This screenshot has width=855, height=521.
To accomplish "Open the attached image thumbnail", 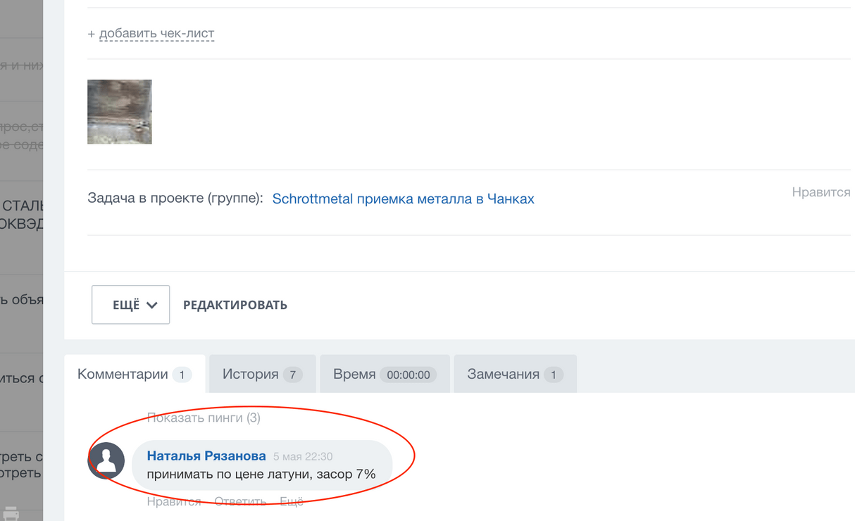I will 119,111.
